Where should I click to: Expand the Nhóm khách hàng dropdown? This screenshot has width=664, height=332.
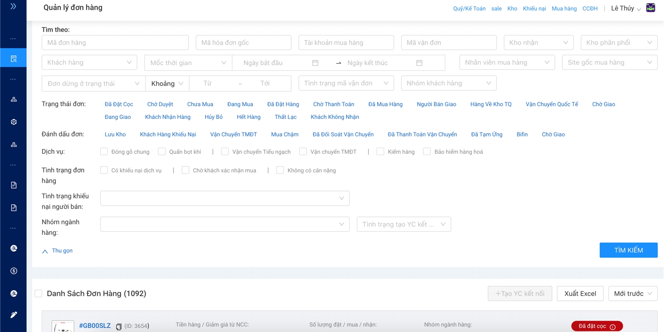tap(448, 83)
